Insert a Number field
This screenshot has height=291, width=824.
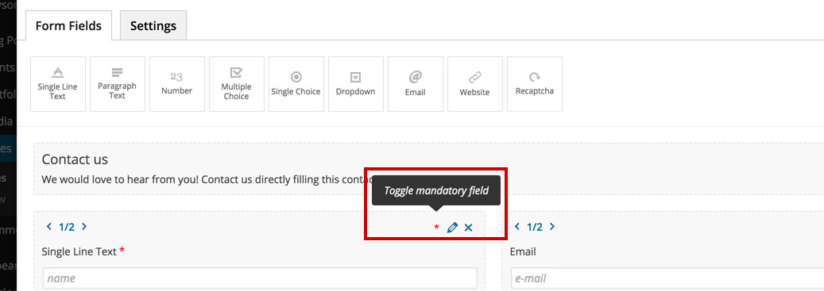click(x=176, y=84)
